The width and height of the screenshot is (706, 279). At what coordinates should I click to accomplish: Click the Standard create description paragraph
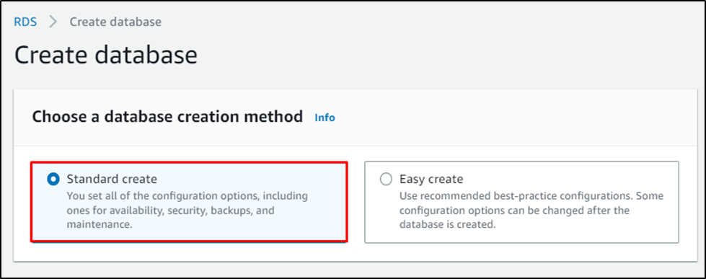pos(187,210)
